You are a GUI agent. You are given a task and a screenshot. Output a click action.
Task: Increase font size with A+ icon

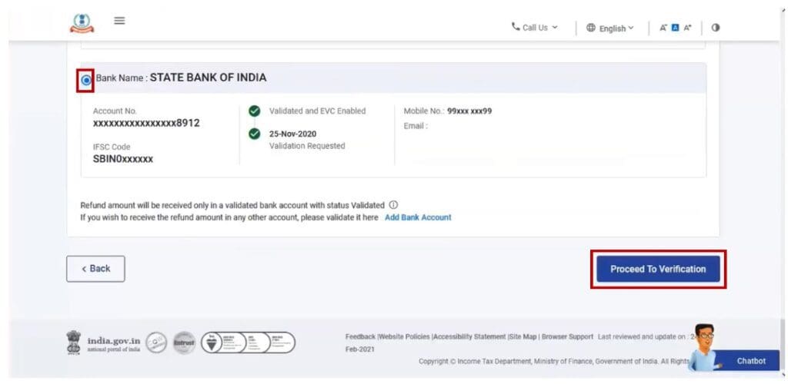coord(687,28)
